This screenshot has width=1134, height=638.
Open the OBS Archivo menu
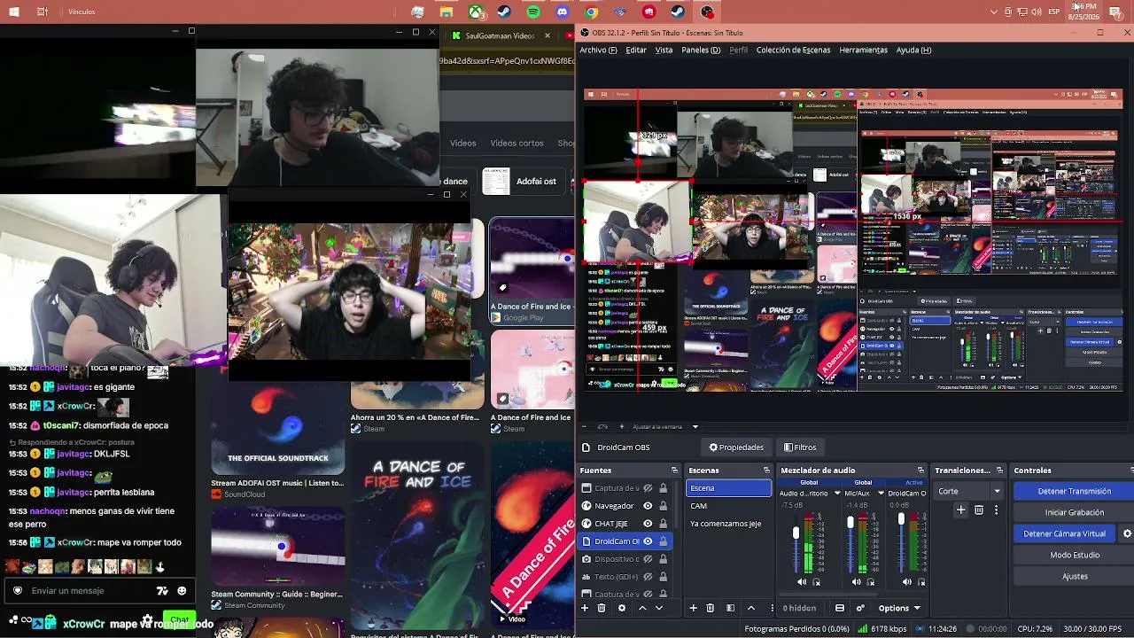tap(598, 51)
